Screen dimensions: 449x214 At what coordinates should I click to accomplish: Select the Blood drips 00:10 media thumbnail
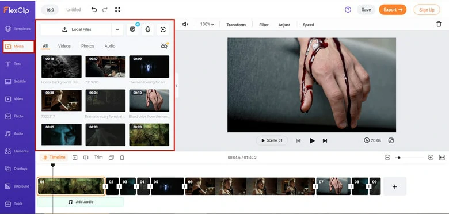[149, 101]
